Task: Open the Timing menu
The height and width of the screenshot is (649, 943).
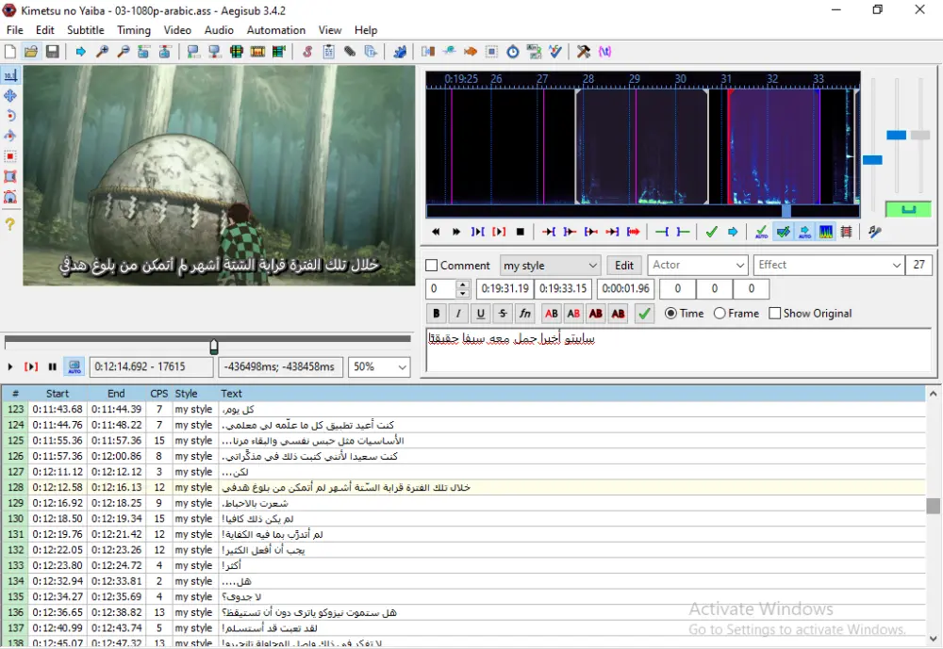Action: (x=134, y=30)
